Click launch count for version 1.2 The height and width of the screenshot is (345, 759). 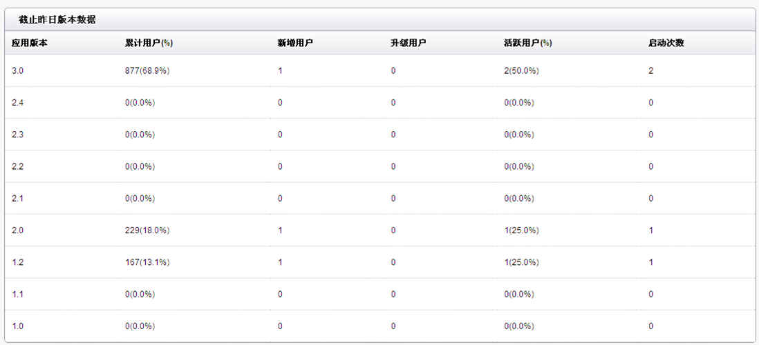[x=650, y=262]
